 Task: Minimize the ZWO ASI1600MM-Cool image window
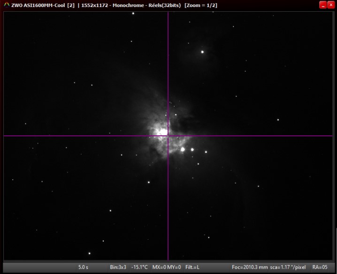(323, 5)
